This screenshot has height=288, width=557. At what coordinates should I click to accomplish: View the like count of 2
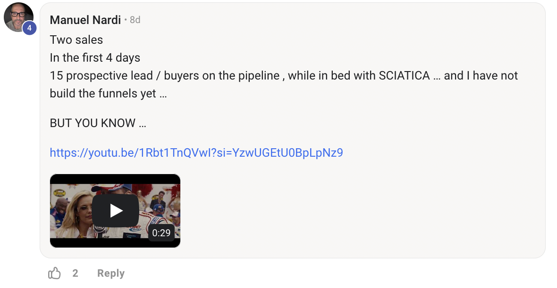[x=75, y=273]
